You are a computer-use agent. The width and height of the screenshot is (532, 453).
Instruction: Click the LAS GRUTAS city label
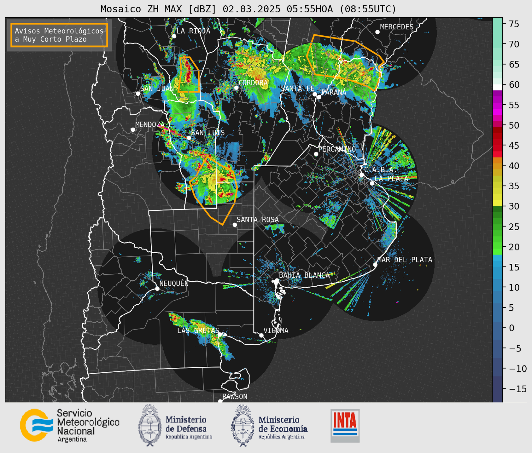pos(198,330)
